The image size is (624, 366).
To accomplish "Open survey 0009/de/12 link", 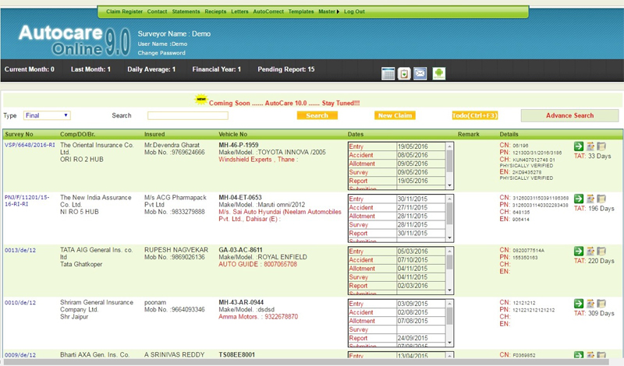I will (20, 355).
